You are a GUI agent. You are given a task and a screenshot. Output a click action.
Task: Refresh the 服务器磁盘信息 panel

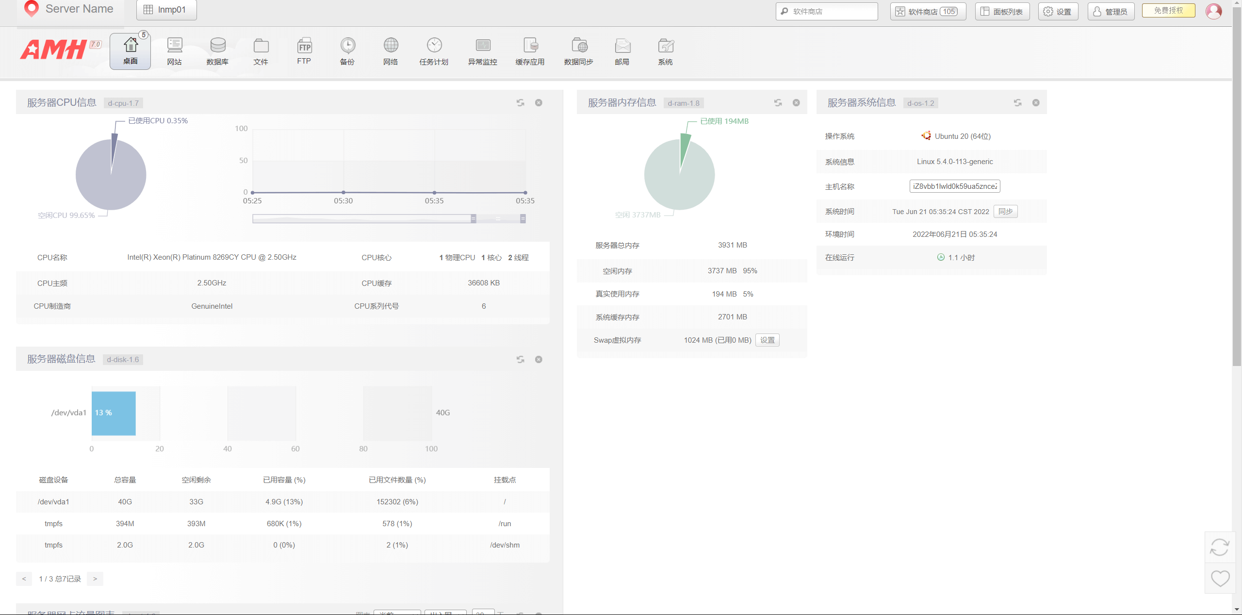520,360
